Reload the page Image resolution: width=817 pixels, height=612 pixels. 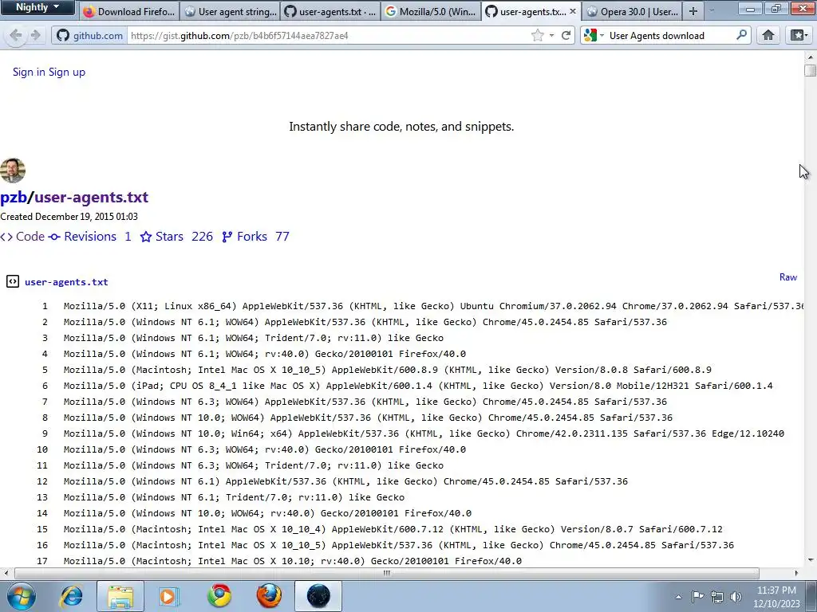point(566,35)
